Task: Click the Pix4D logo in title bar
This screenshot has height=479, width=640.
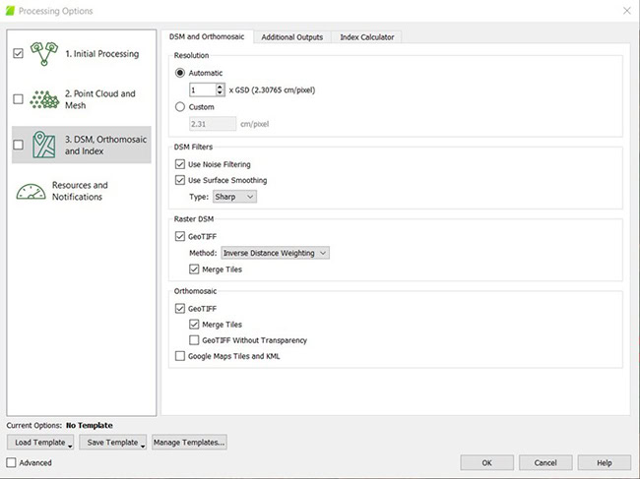Action: (x=10, y=11)
